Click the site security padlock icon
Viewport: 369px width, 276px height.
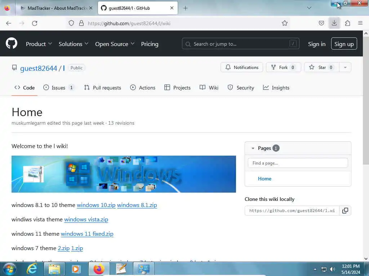tap(81, 23)
